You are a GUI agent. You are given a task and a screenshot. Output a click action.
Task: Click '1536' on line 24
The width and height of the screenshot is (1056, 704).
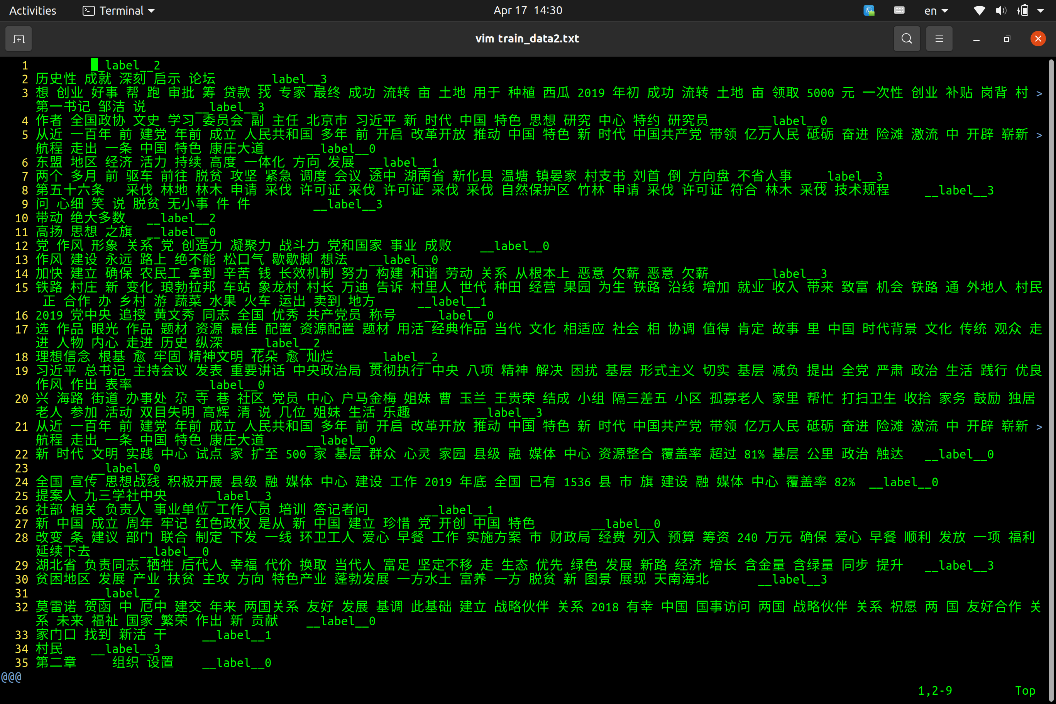(577, 483)
